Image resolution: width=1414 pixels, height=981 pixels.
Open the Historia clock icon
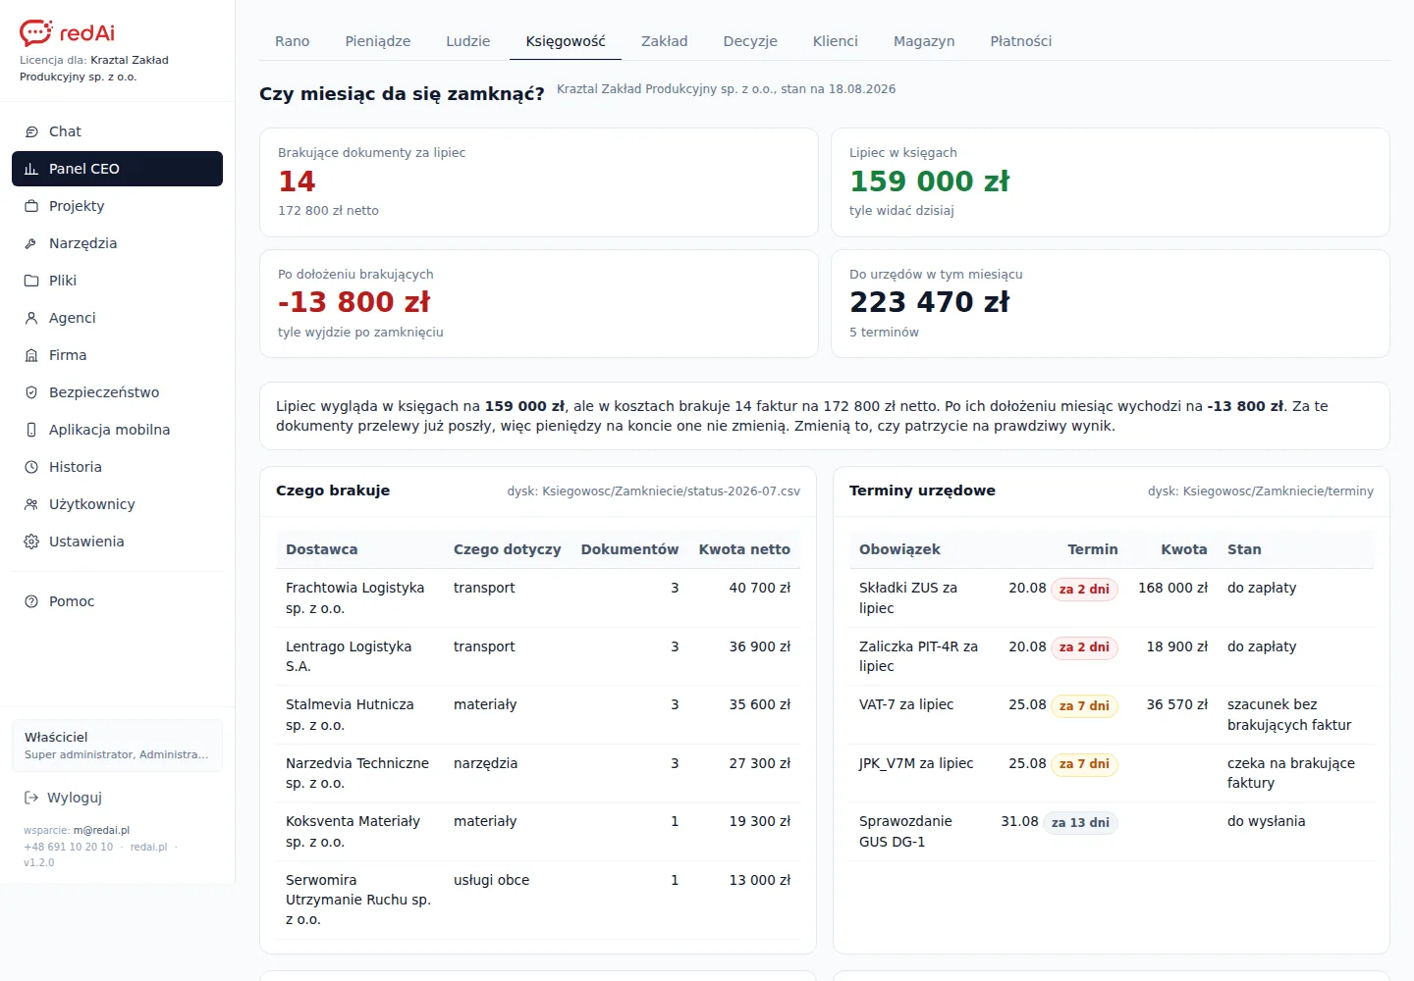[x=31, y=467]
